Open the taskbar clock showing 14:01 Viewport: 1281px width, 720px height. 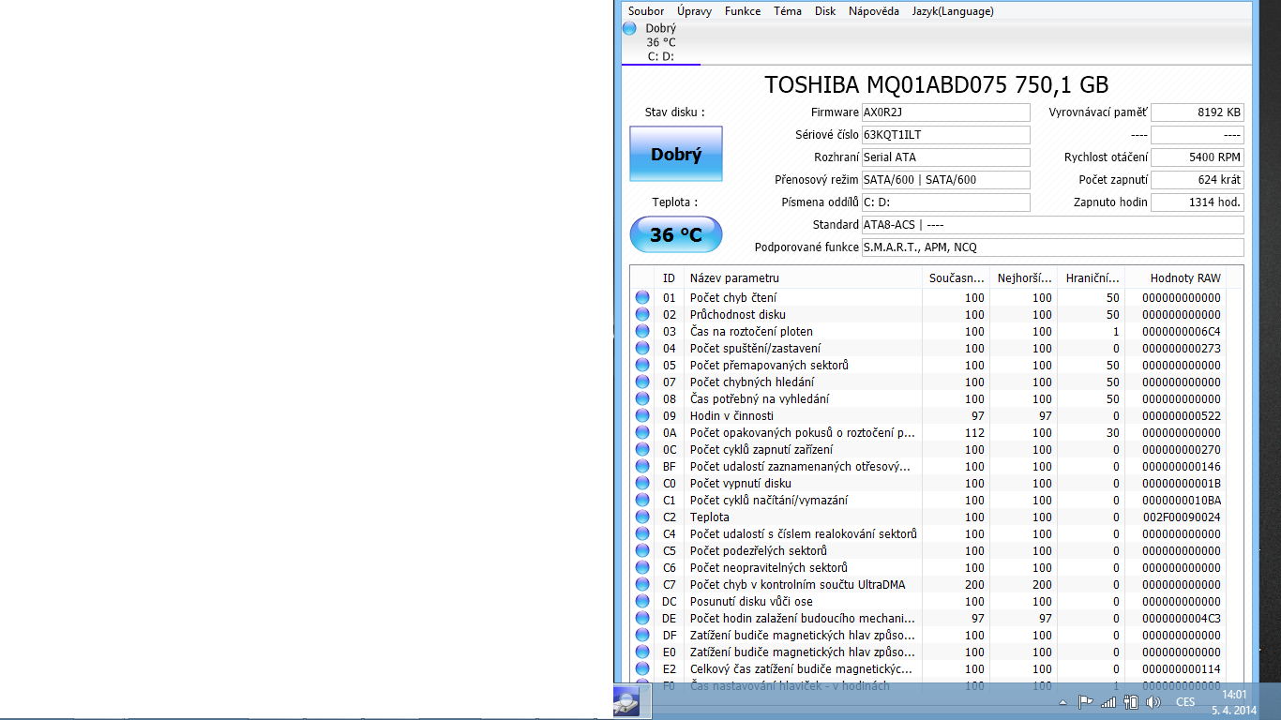pyautogui.click(x=1233, y=702)
